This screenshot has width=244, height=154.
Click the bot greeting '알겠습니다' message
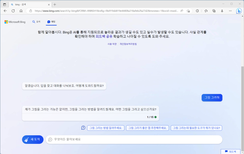[64, 86]
